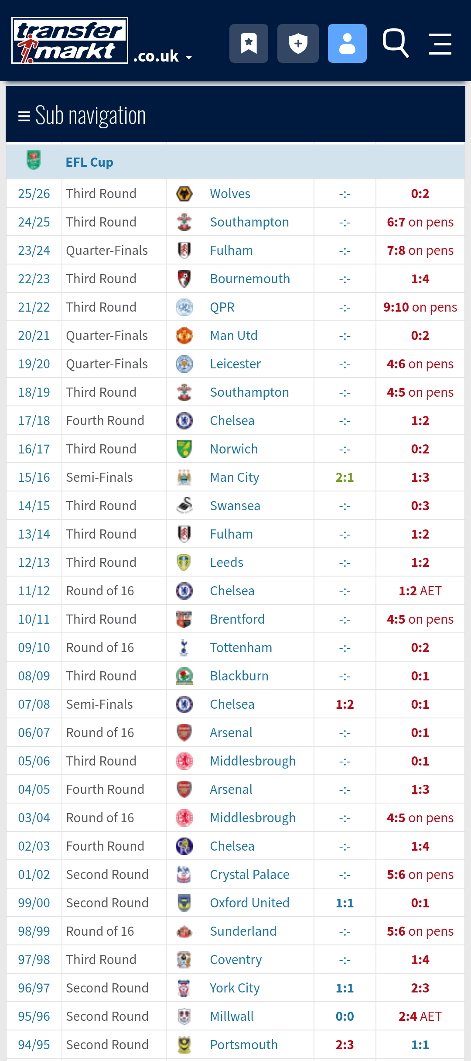Screen dimensions: 471x1061
Task: Click the Transfermarkt logo
Action: pyautogui.click(x=70, y=41)
